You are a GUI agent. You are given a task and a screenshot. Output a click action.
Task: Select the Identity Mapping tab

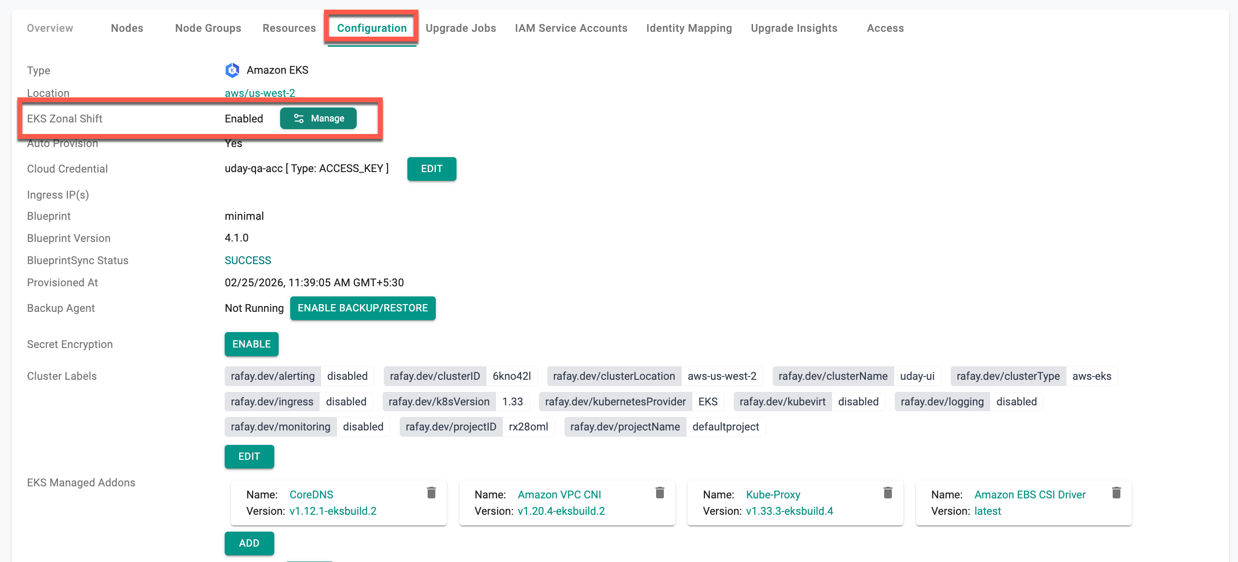click(688, 28)
